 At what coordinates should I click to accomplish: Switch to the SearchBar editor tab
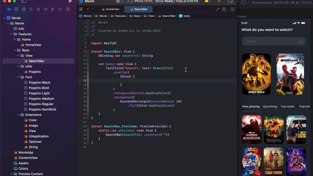(x=138, y=9)
